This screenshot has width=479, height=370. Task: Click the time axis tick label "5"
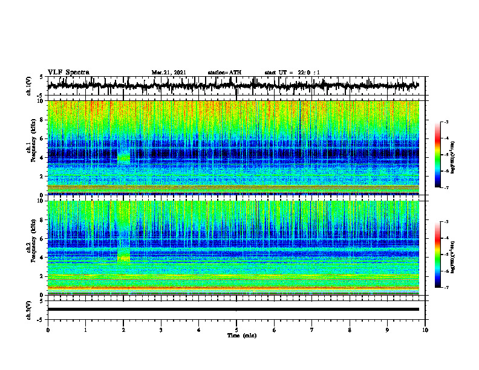(236, 330)
